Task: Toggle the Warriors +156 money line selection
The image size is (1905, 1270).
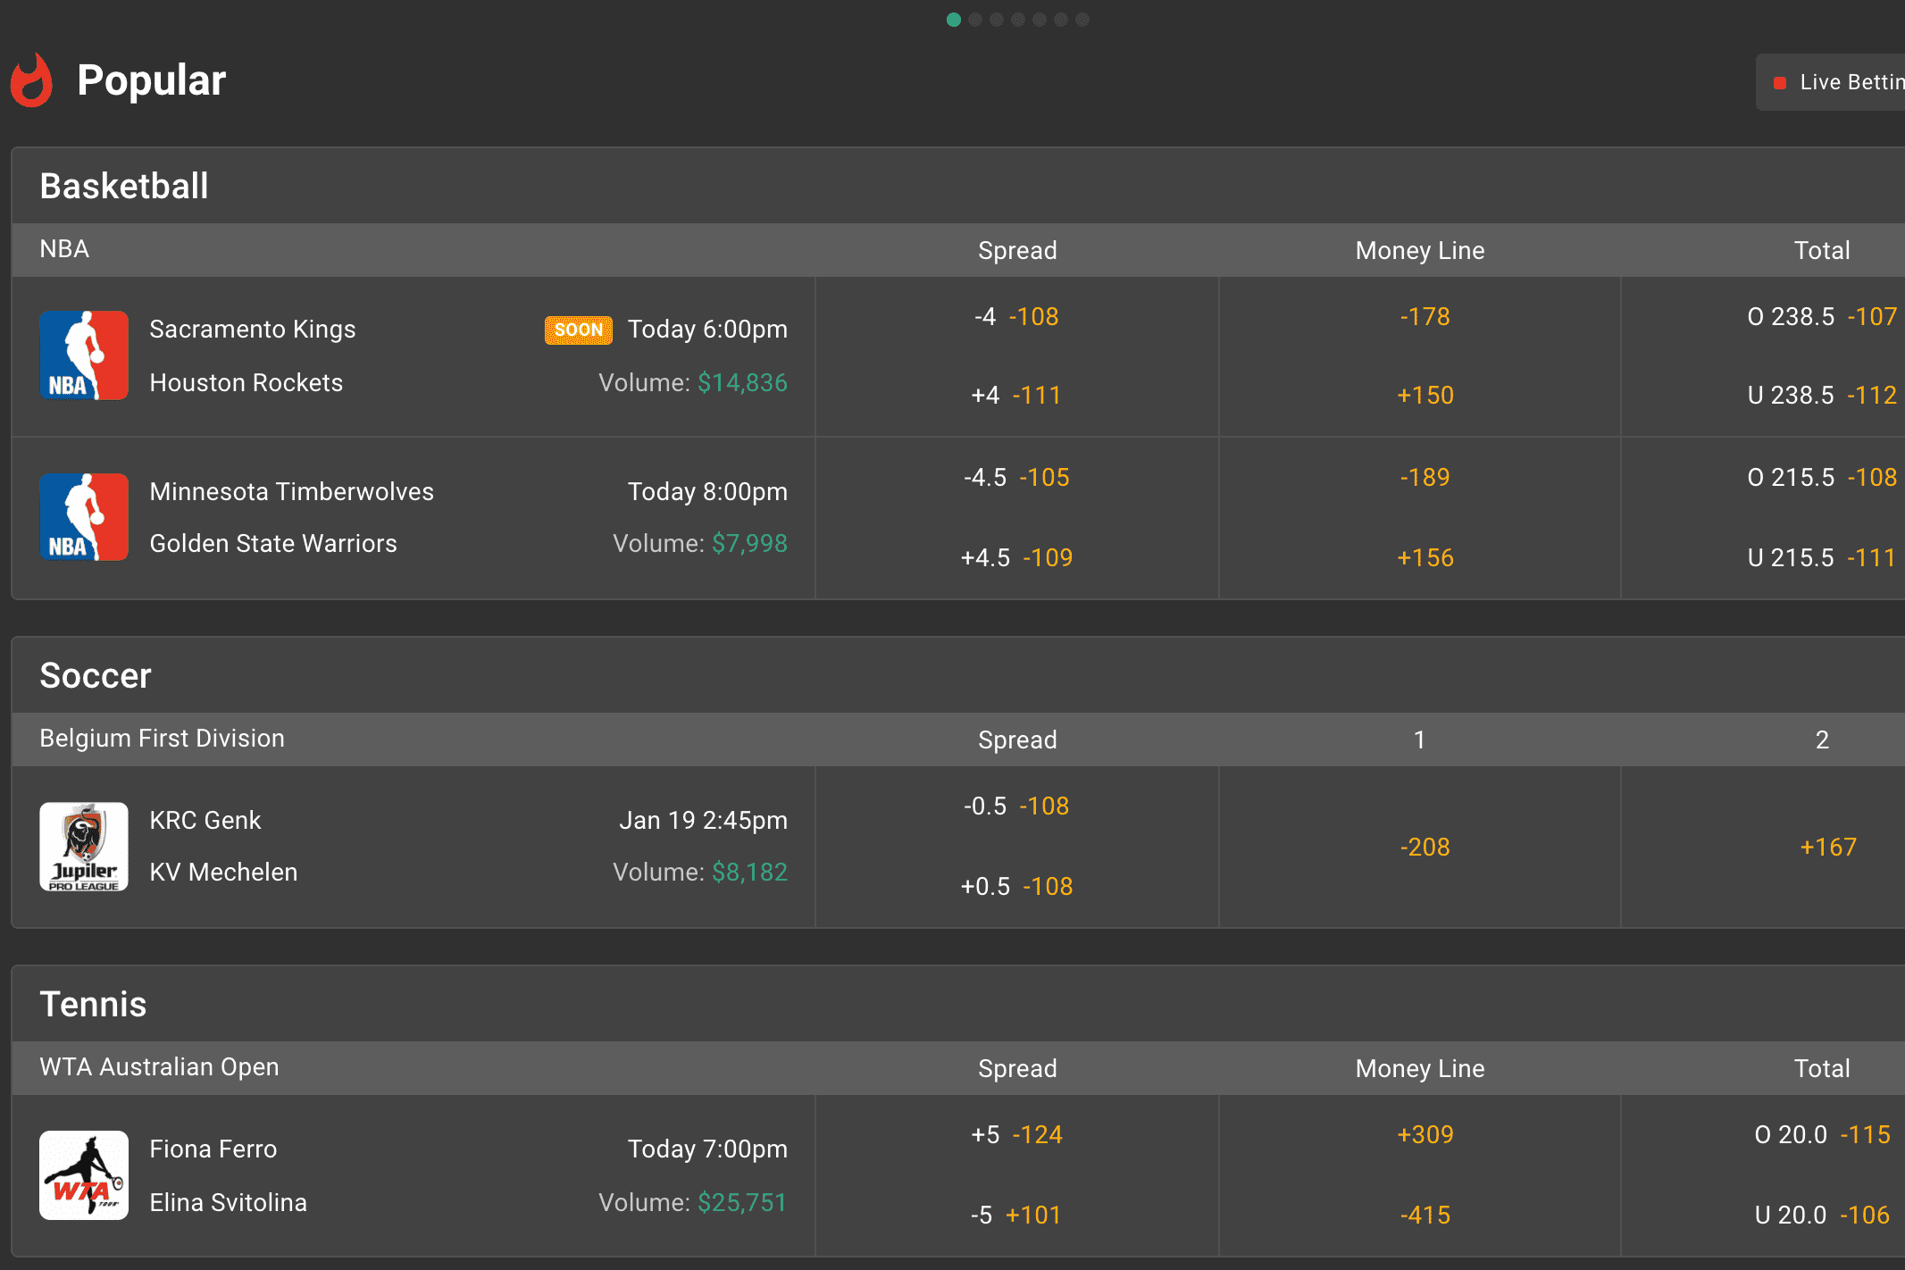Action: pyautogui.click(x=1425, y=557)
